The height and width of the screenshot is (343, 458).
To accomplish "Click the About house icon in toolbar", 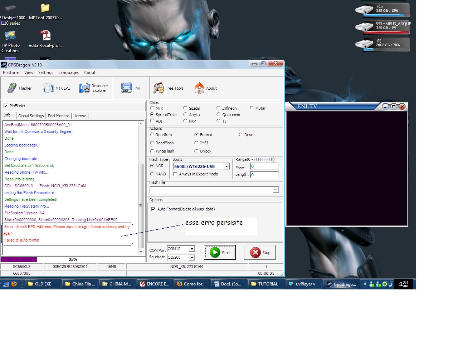I will coord(199,88).
